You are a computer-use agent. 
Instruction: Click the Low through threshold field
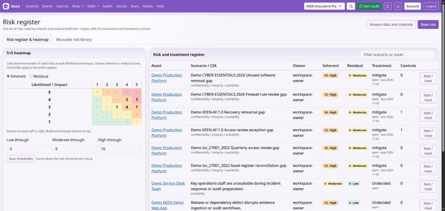29,149
